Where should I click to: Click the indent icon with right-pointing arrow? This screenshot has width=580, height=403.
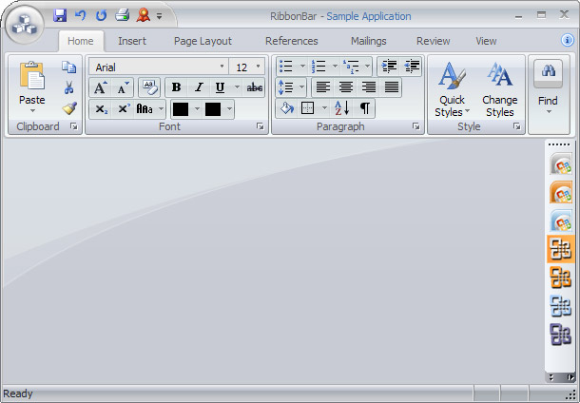click(389, 67)
